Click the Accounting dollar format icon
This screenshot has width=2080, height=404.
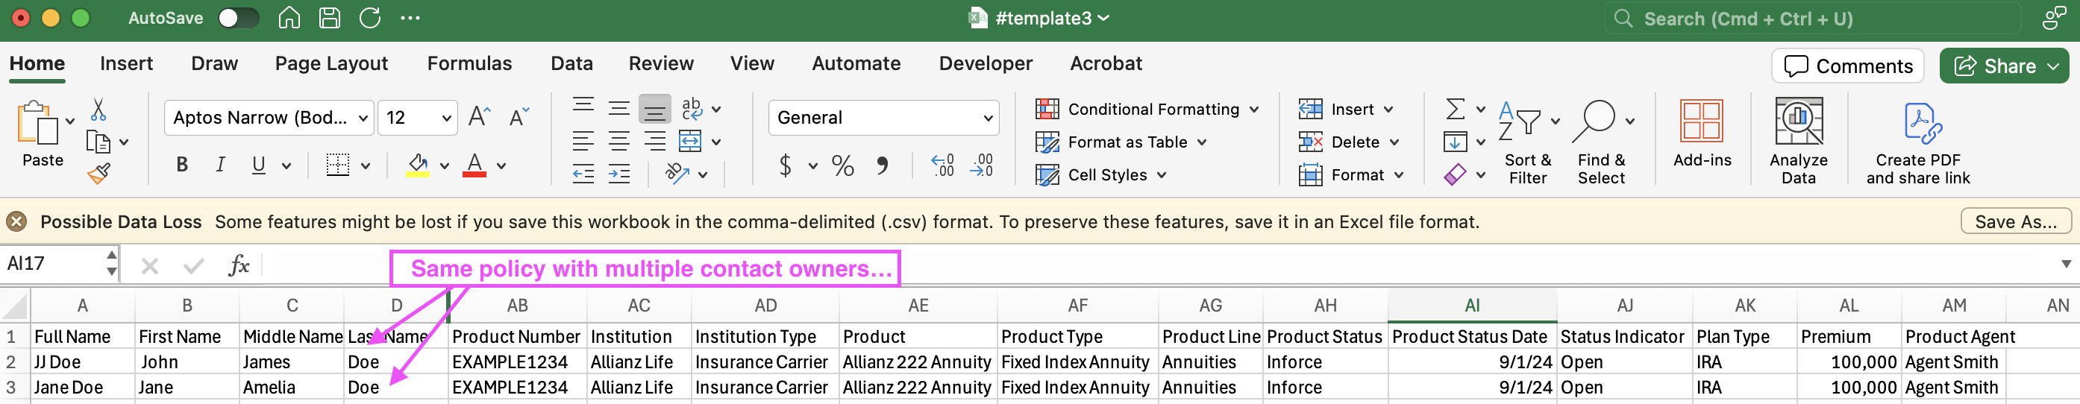coord(785,166)
